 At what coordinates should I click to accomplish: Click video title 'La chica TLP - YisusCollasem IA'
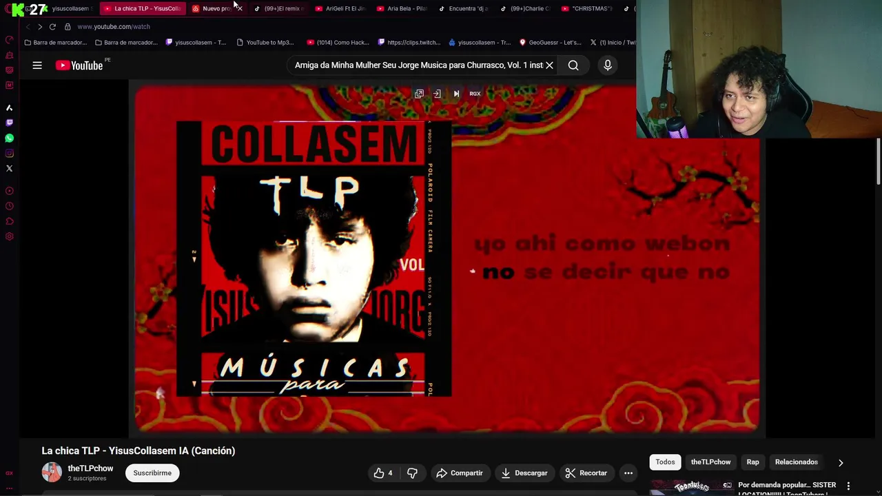coord(139,451)
